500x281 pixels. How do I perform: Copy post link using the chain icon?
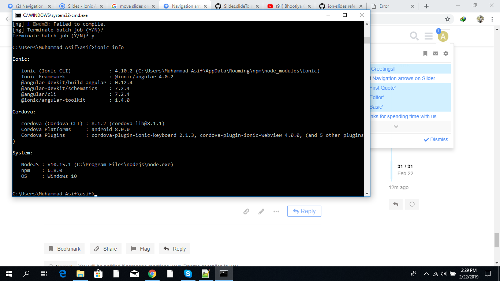click(246, 211)
